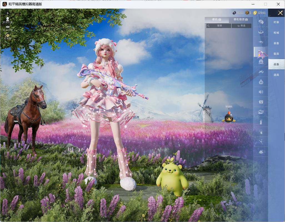Open the 载具 vehicles menu

[276, 54]
